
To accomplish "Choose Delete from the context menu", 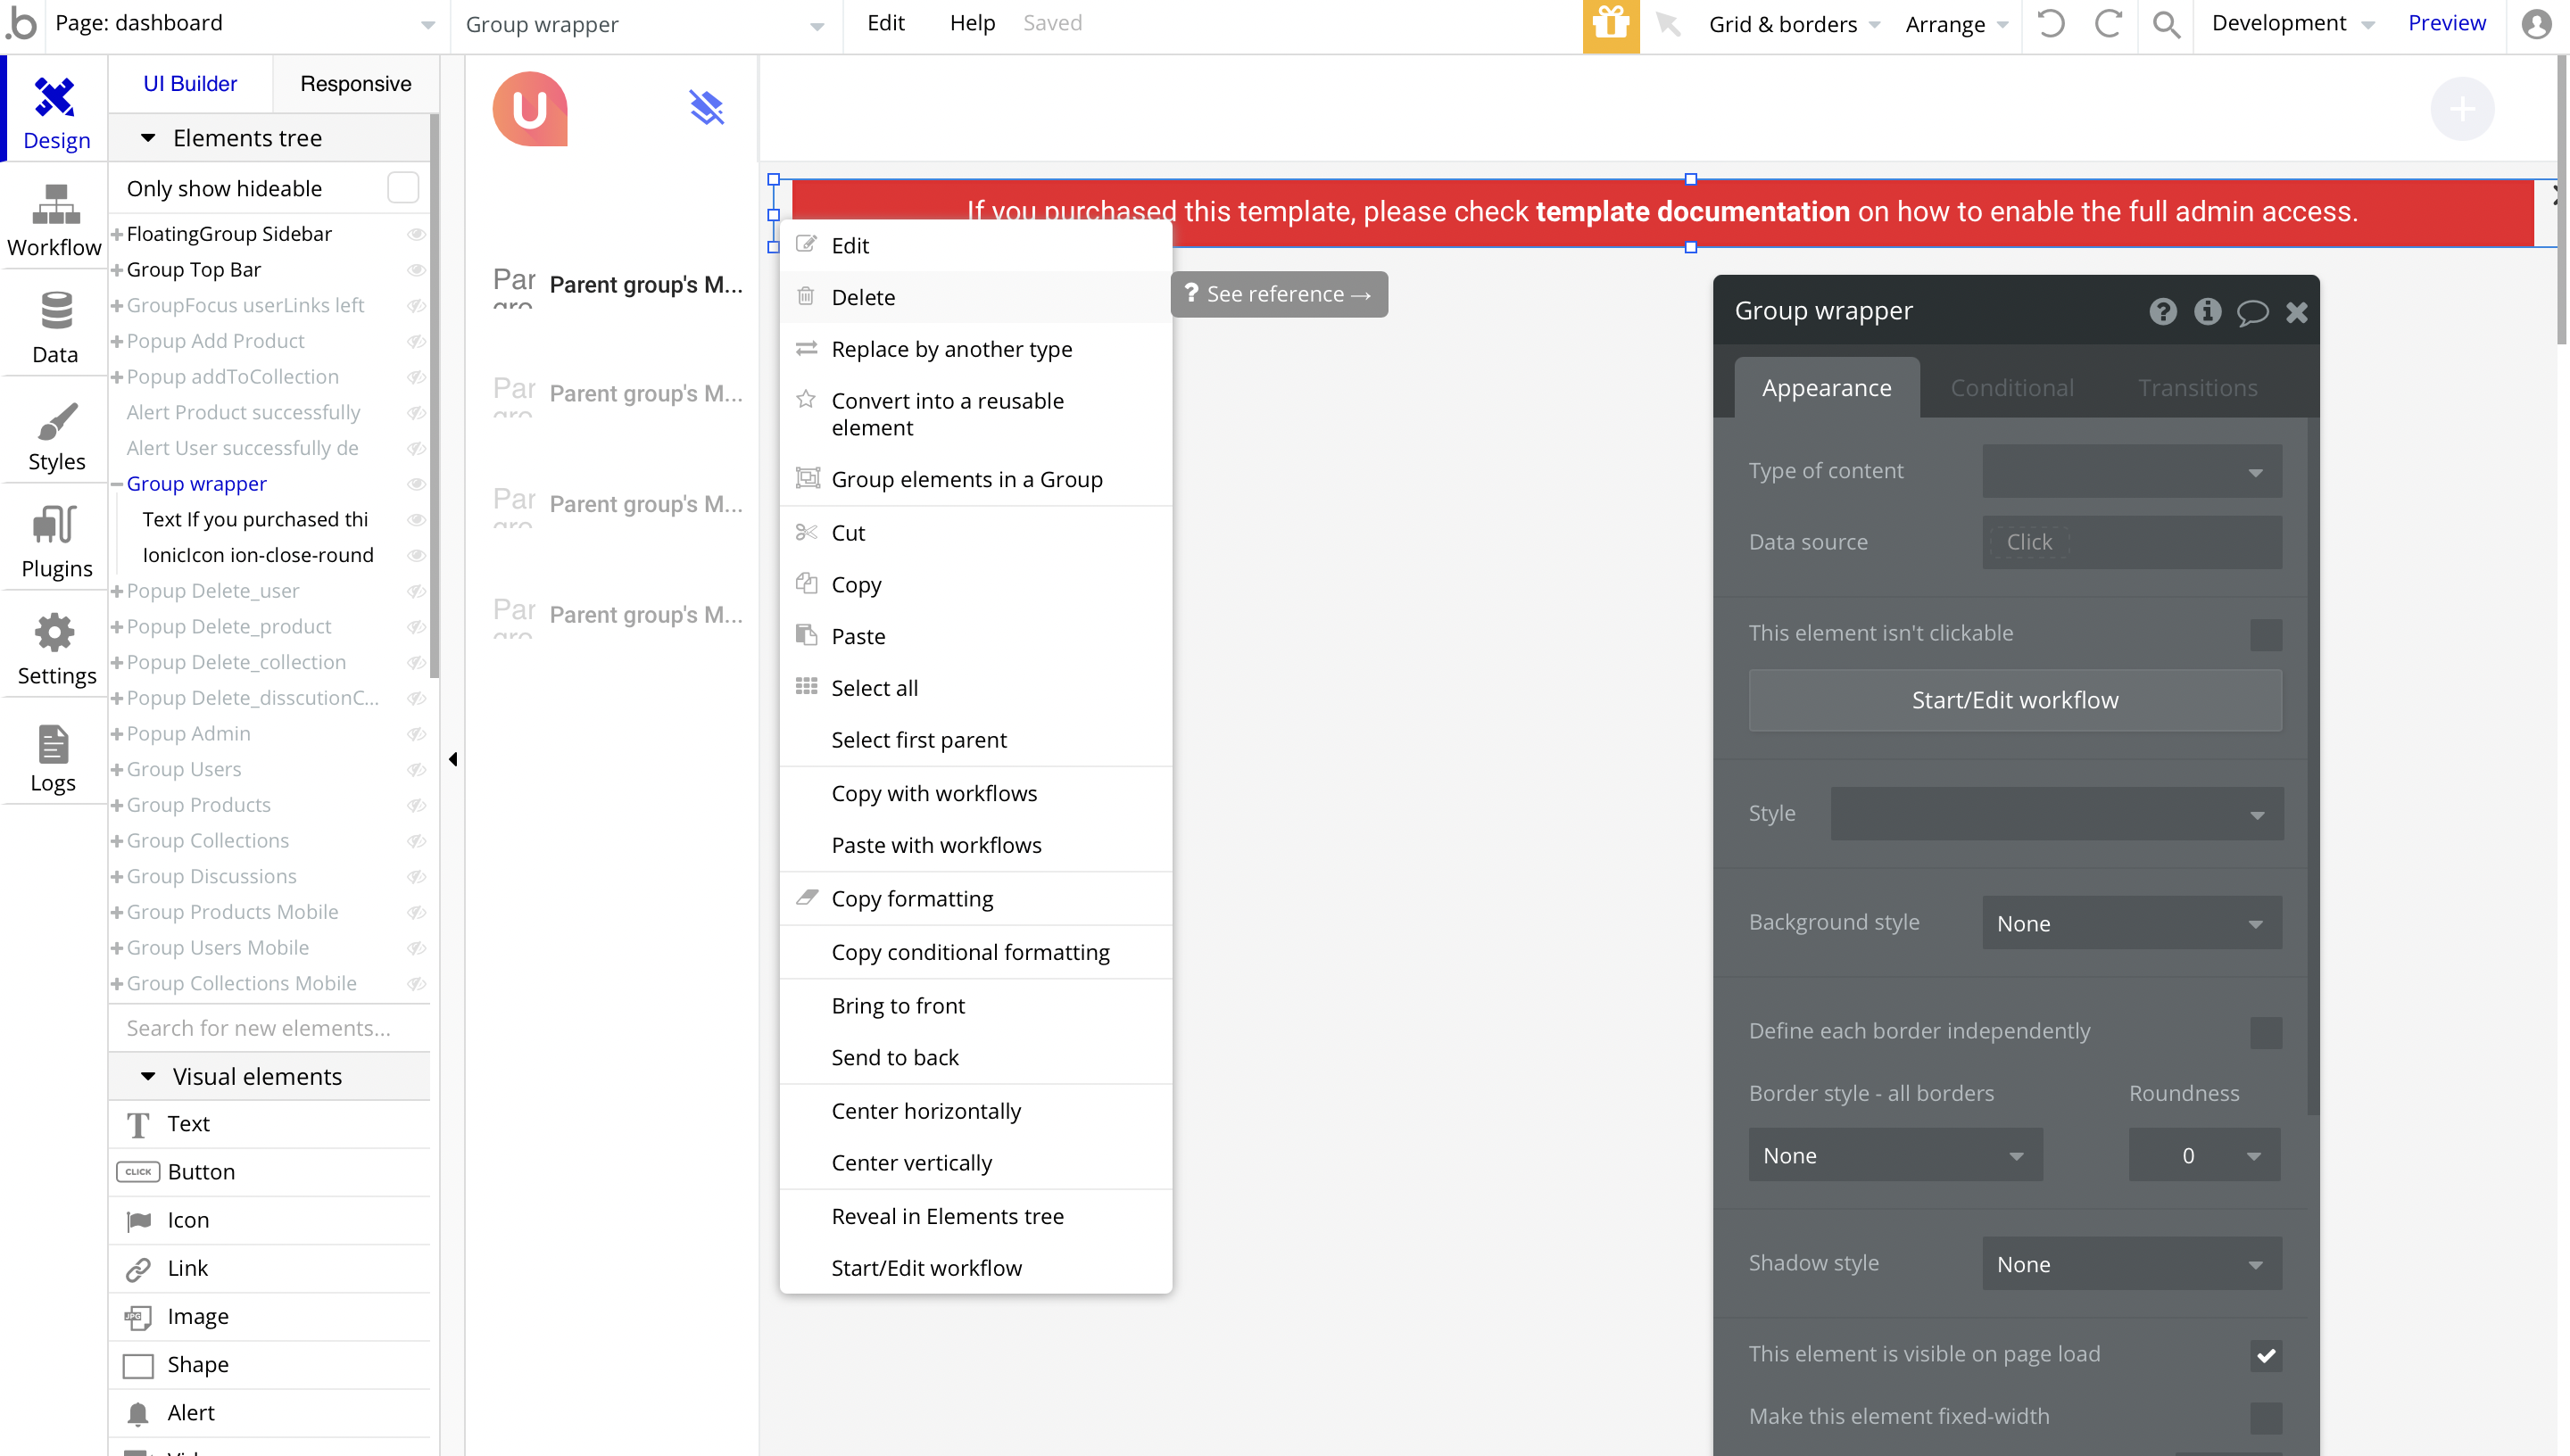I will pos(863,297).
